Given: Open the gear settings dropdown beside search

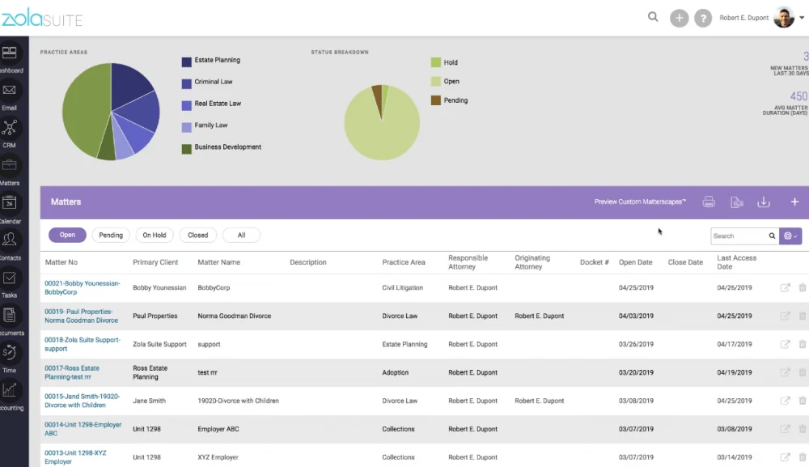Looking at the screenshot, I should pyautogui.click(x=790, y=236).
